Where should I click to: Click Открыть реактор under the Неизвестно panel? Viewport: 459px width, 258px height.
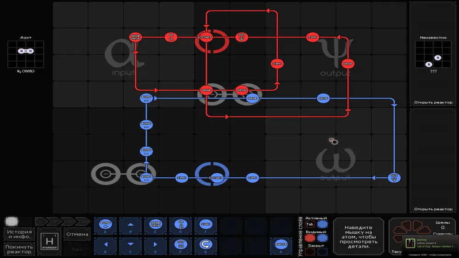tap(433, 103)
